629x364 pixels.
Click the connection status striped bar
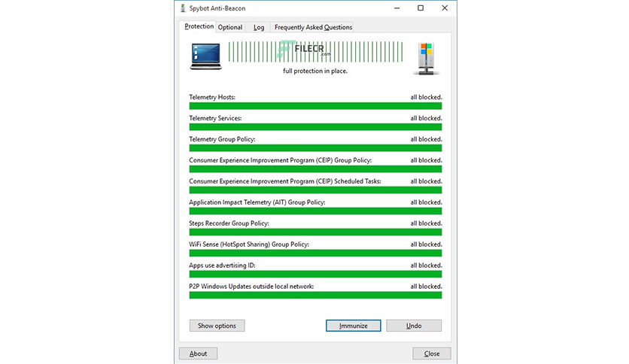coord(316,52)
